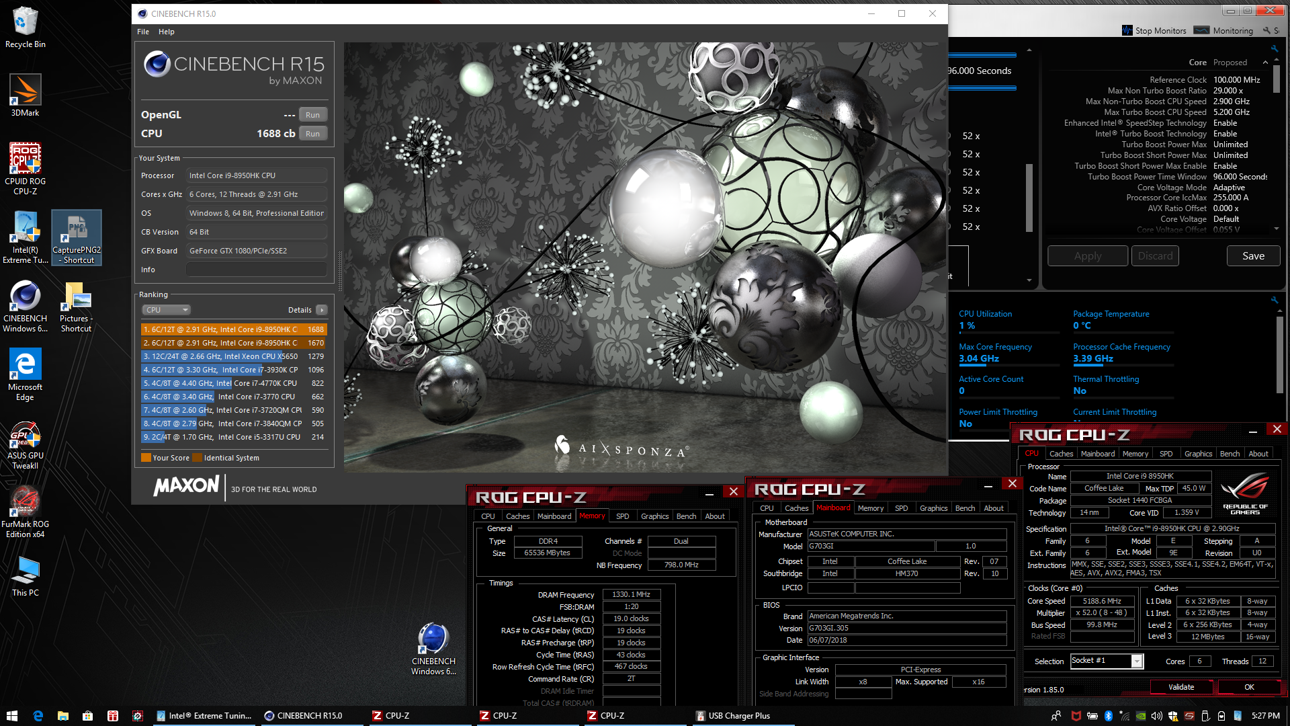Open the This PC desktop icon
This screenshot has width=1290, height=726.
click(25, 576)
